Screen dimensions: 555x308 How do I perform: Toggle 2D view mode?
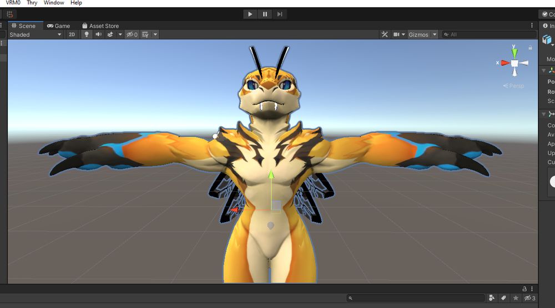(x=72, y=34)
